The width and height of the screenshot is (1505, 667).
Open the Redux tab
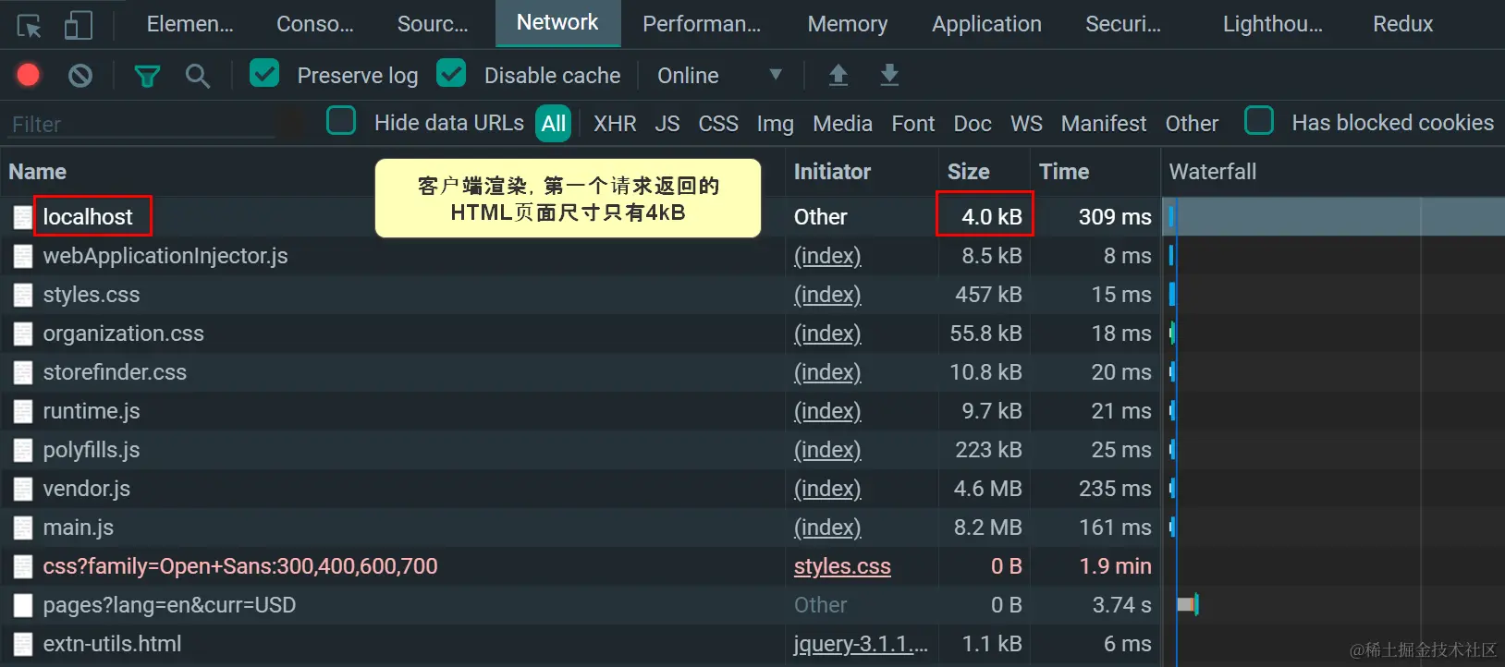tap(1402, 24)
